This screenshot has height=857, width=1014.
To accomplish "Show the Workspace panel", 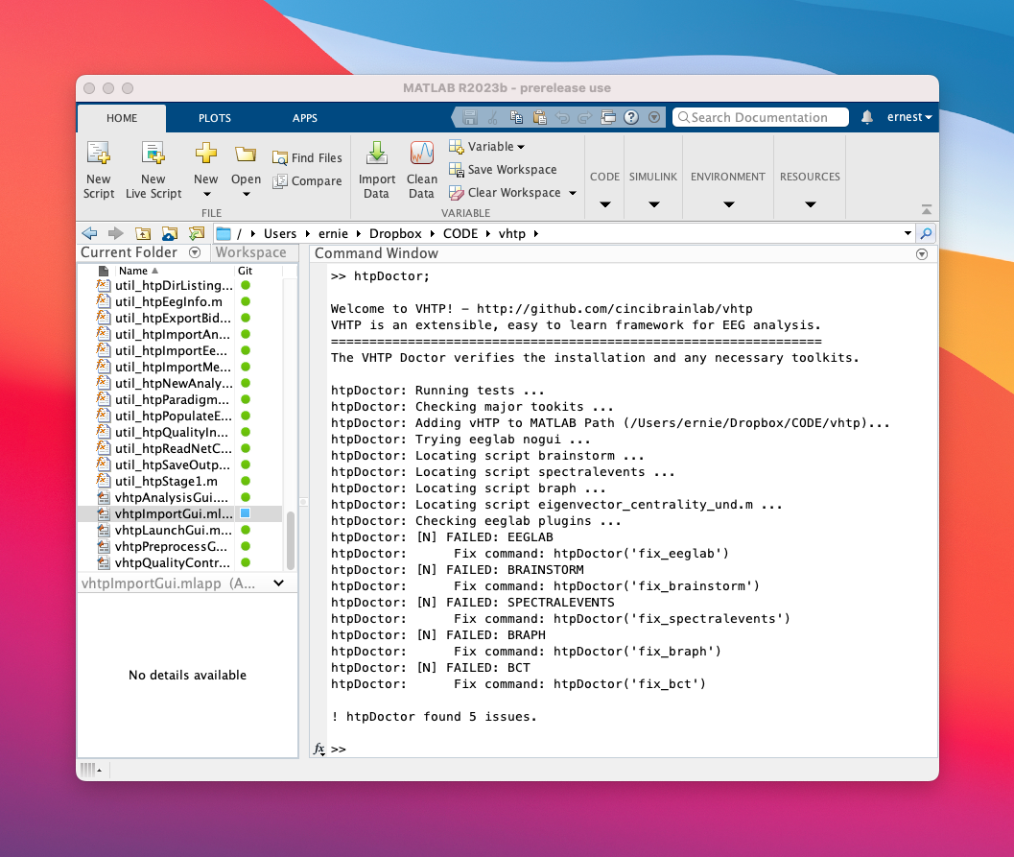I will pos(250,252).
